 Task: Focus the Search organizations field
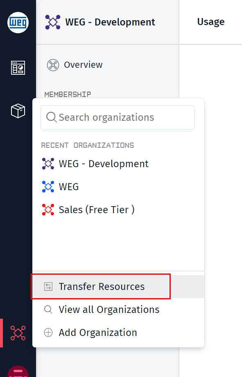click(118, 117)
